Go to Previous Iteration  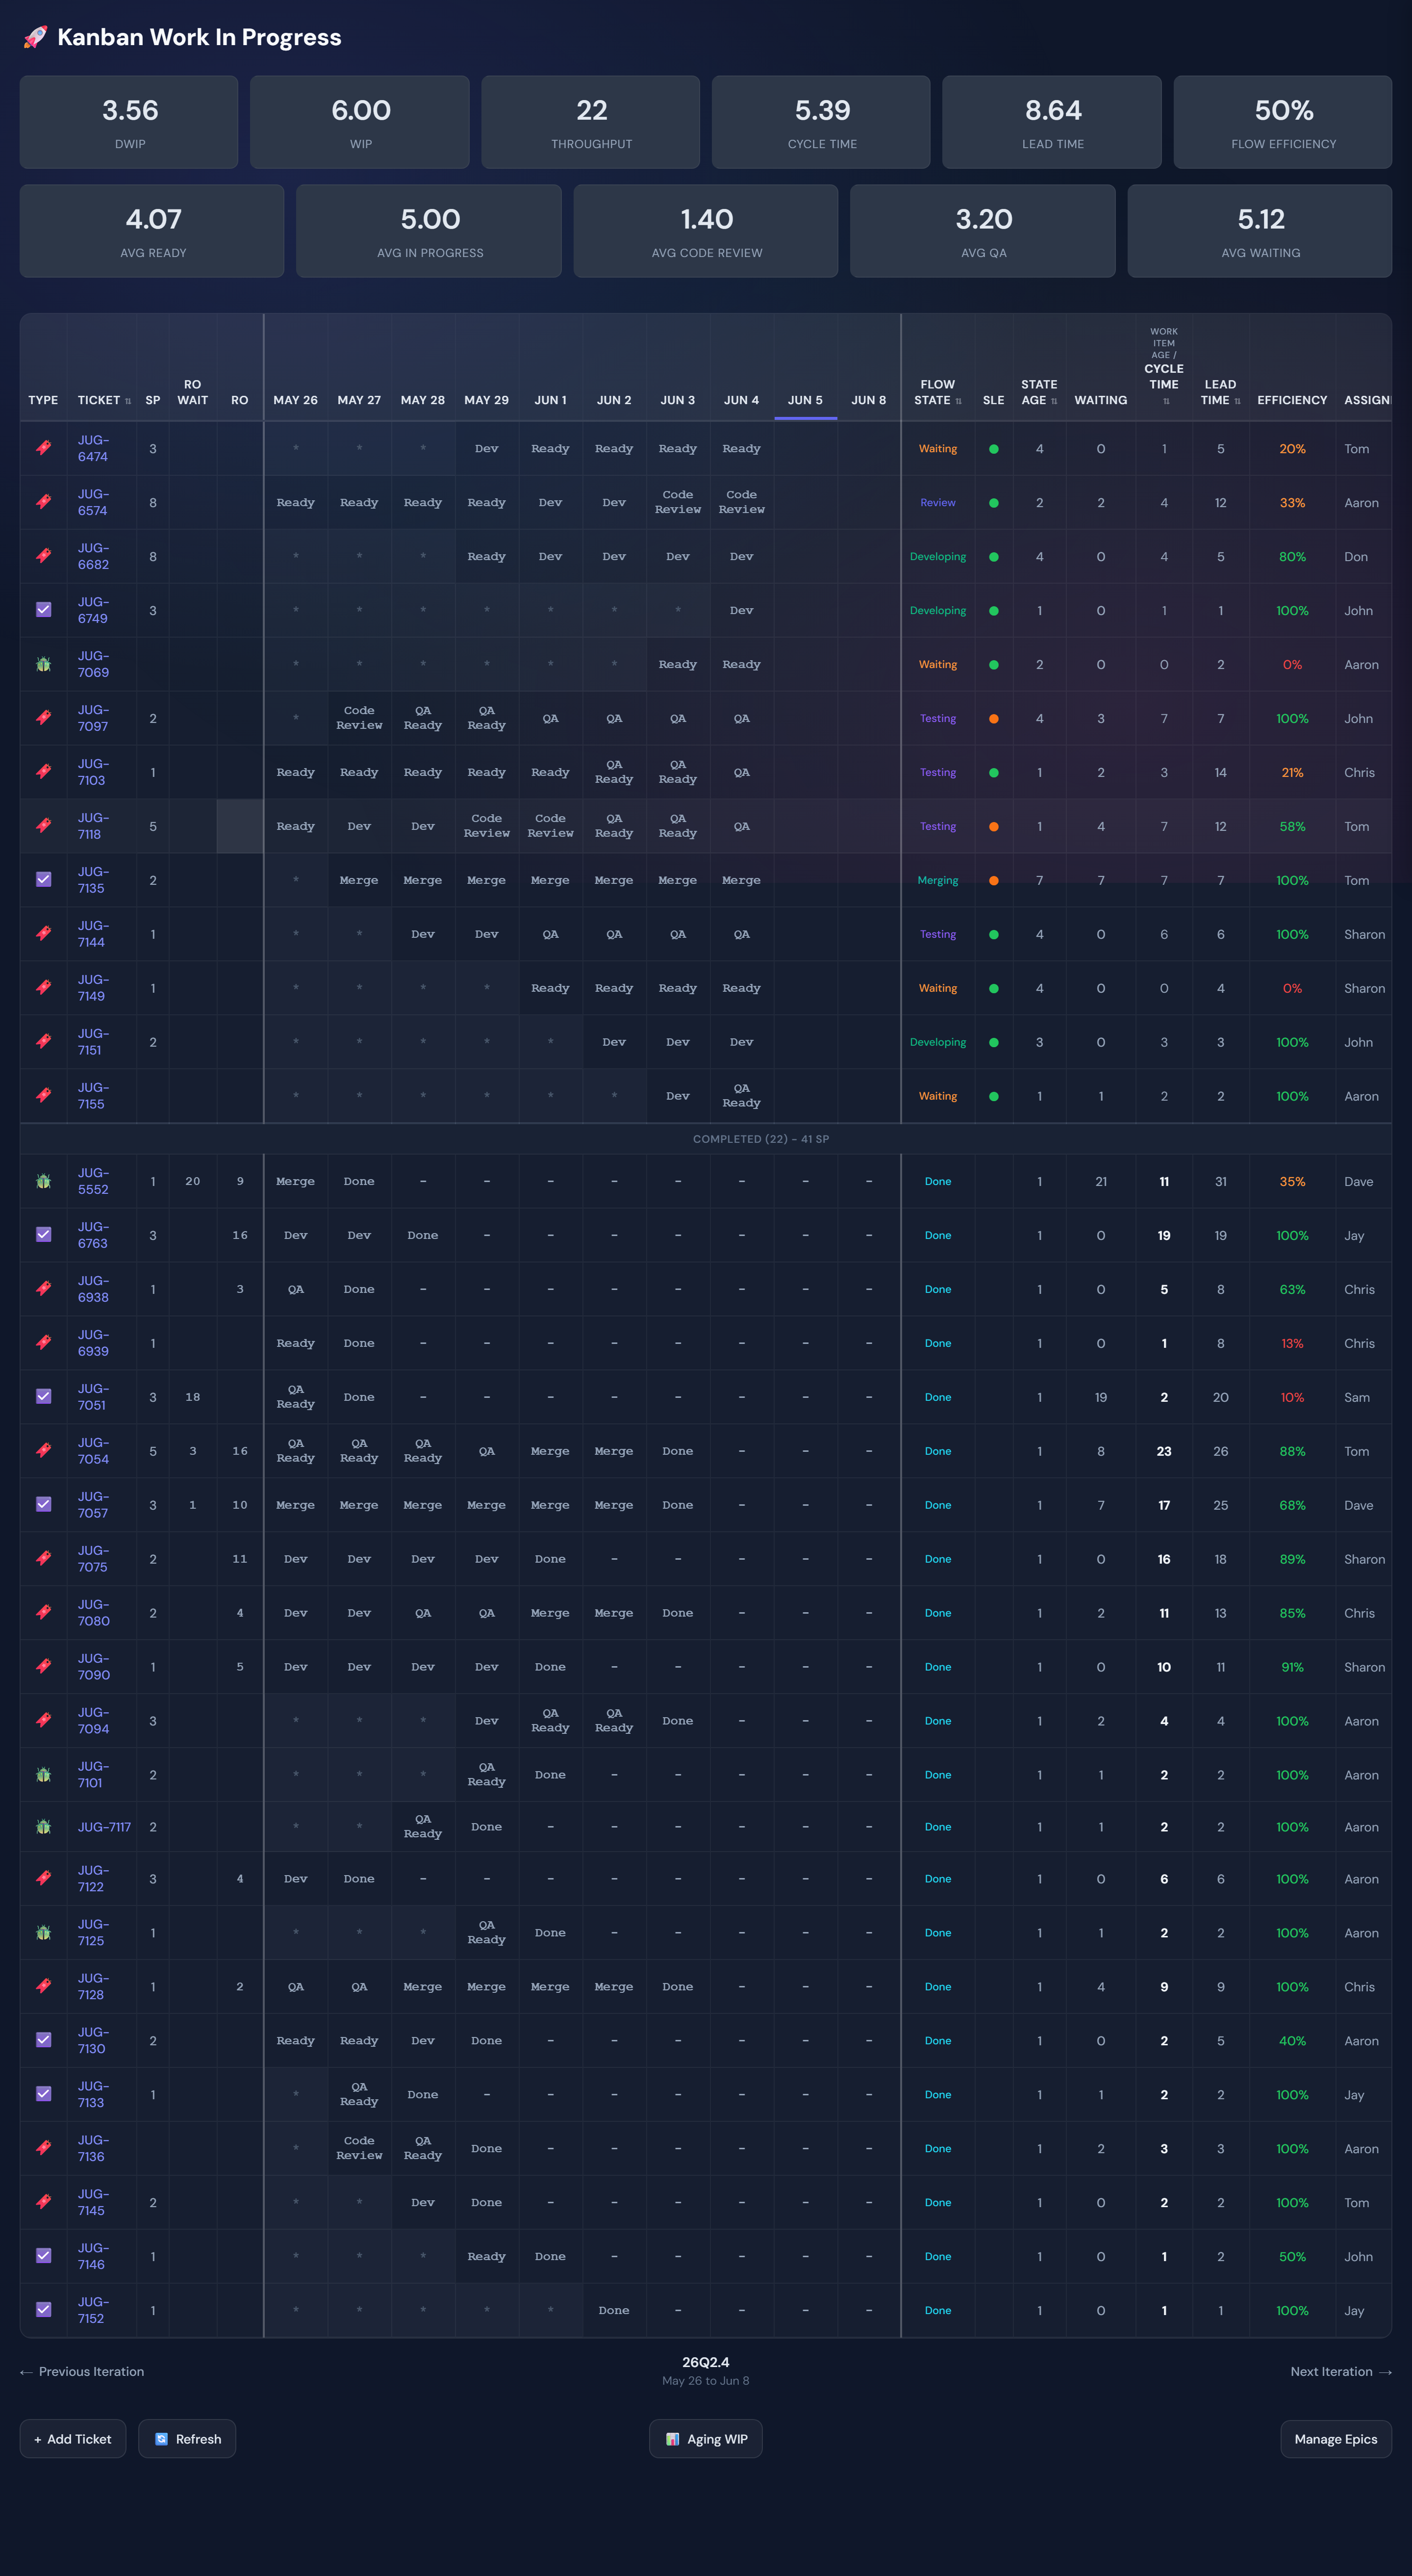[82, 2371]
